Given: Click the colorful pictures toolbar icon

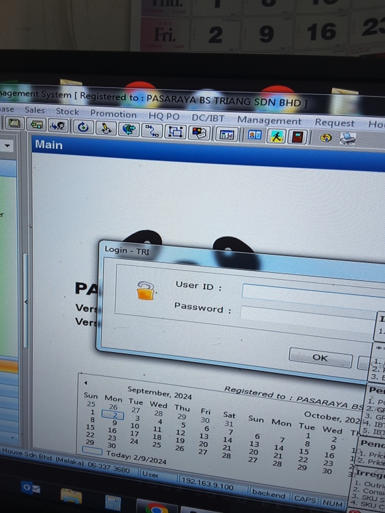Looking at the screenshot, I should tap(199, 133).
